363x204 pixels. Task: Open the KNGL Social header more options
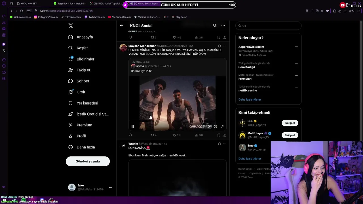click(x=223, y=25)
